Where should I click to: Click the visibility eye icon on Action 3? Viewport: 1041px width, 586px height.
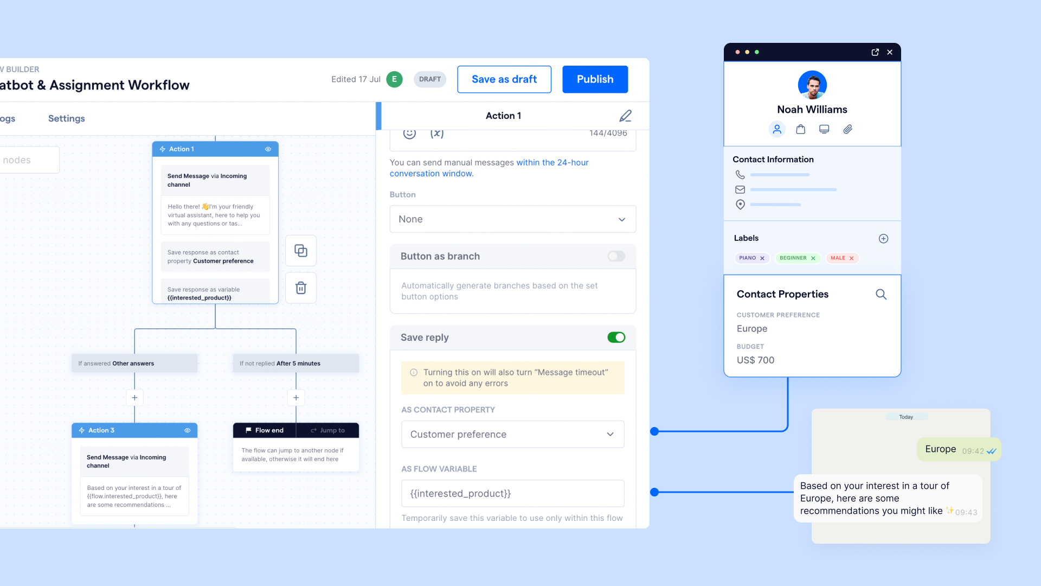click(x=187, y=430)
